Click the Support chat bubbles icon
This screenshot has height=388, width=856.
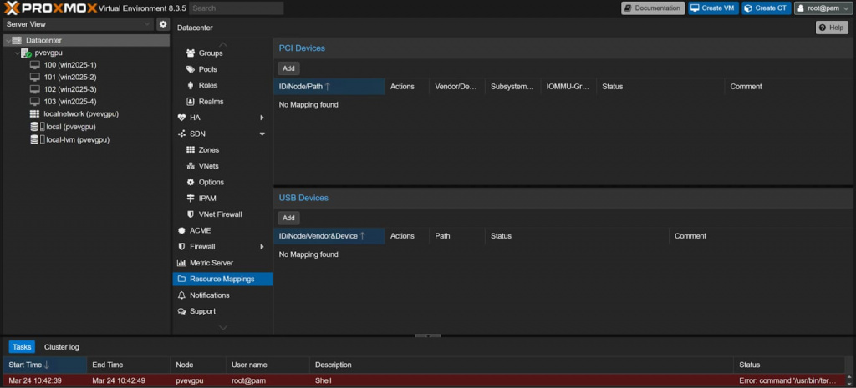coord(181,311)
